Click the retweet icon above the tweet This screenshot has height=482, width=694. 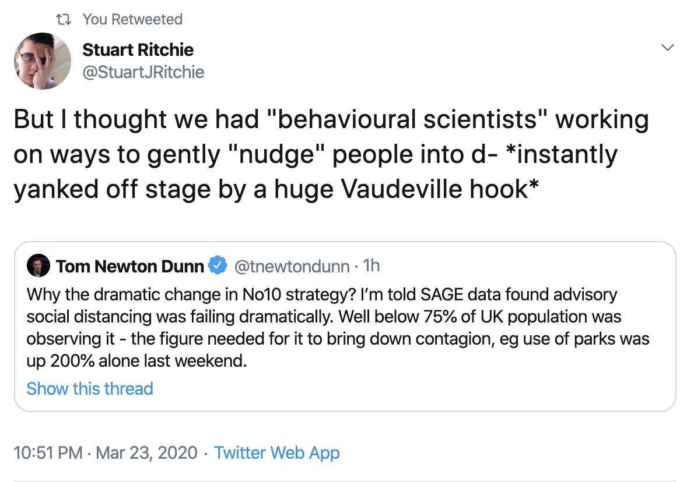click(62, 19)
